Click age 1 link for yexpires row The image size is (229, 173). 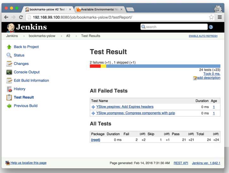[x=214, y=107]
